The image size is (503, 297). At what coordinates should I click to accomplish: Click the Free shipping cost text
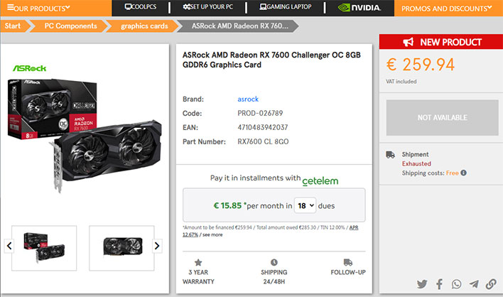(x=453, y=173)
